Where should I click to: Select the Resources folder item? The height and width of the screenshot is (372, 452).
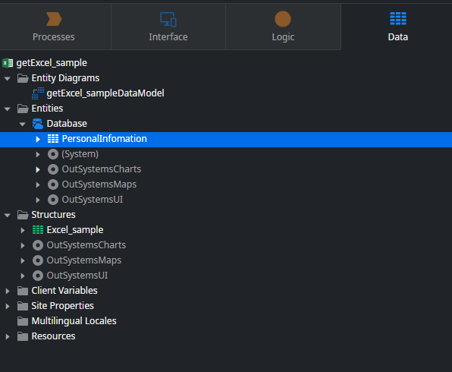tap(46, 336)
